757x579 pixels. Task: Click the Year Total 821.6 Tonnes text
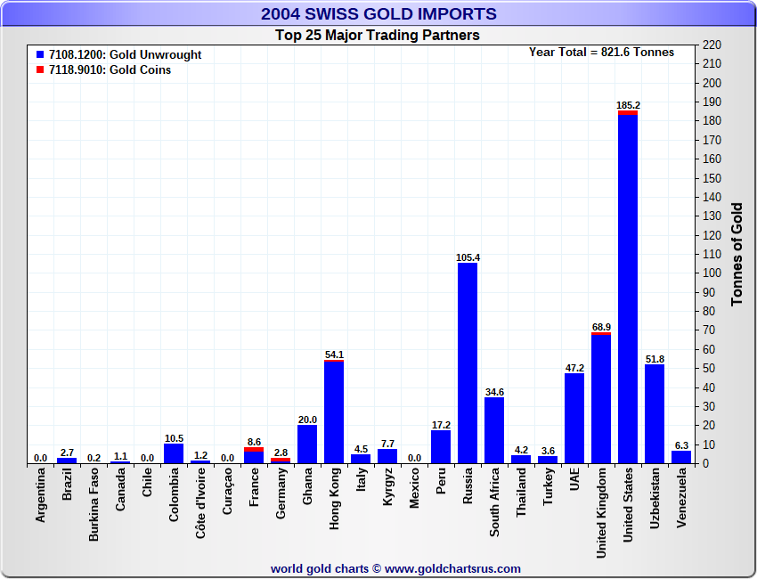(601, 53)
